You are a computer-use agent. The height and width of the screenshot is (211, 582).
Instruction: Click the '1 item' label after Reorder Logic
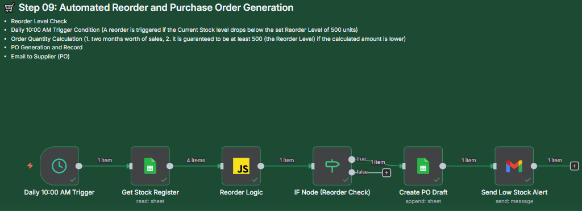click(286, 161)
